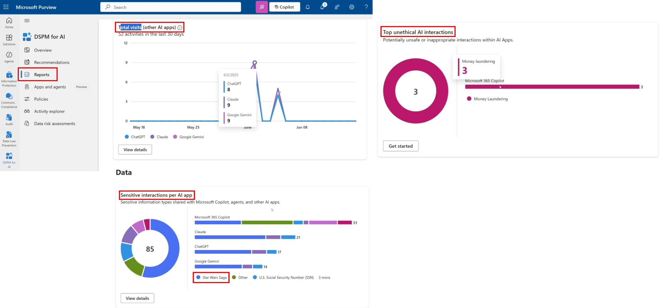Collapse navigation with hamburger icon
The image size is (664, 308).
click(27, 20)
